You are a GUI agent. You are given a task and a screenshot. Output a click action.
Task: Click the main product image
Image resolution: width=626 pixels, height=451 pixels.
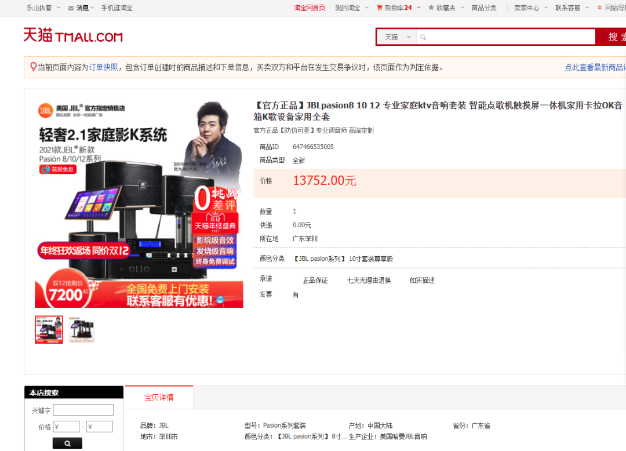(x=139, y=204)
